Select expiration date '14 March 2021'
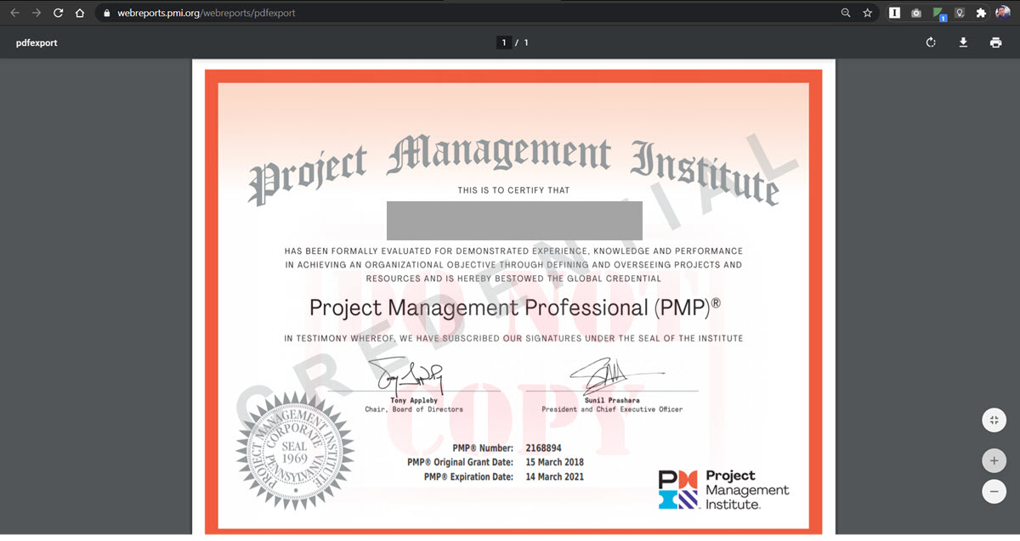 click(554, 476)
